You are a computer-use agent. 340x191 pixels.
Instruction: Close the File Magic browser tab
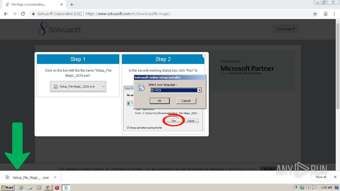click(x=62, y=5)
